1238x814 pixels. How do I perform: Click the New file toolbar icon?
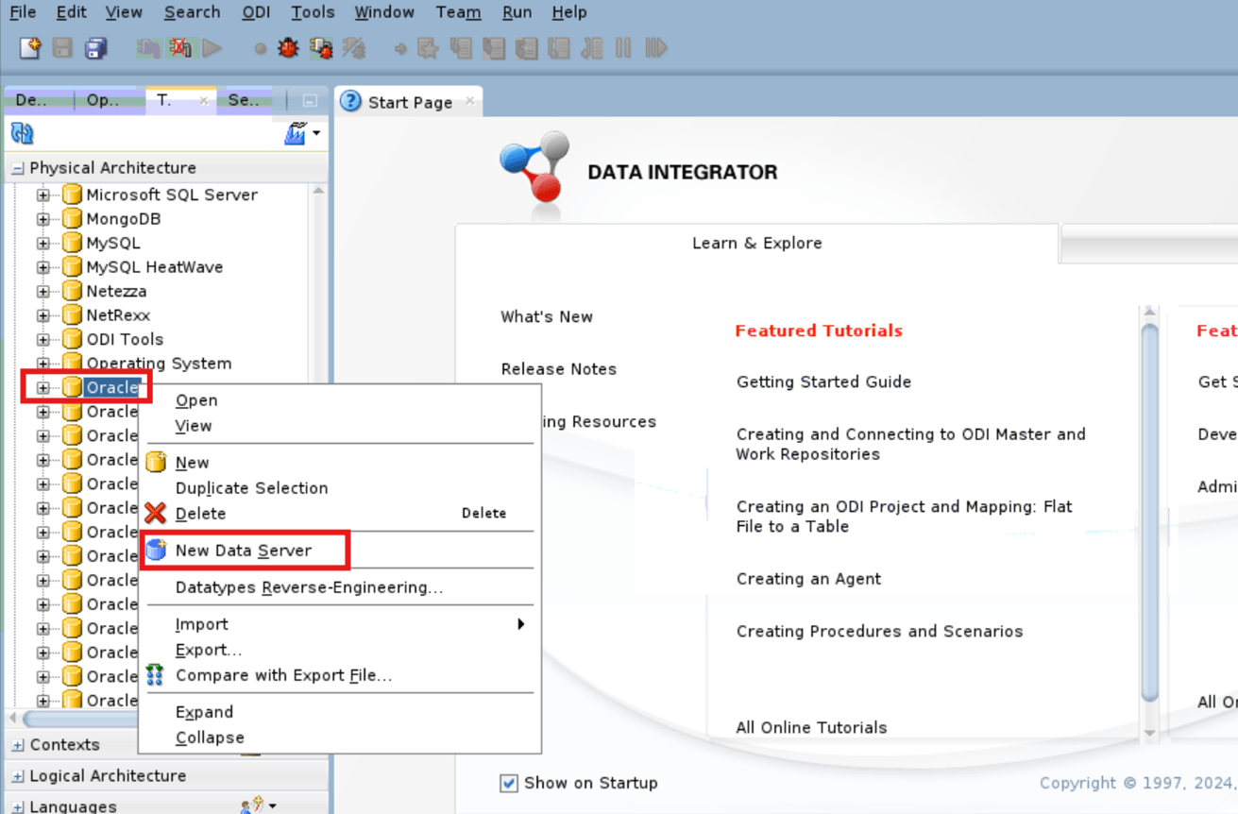click(28, 48)
